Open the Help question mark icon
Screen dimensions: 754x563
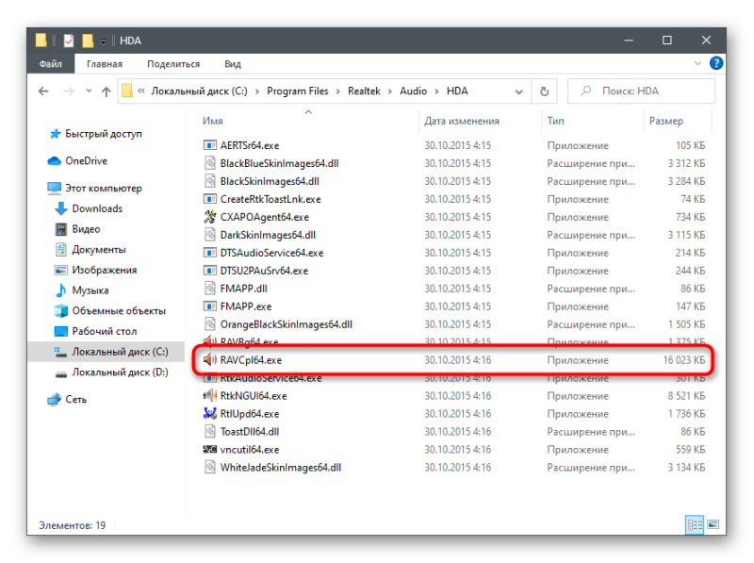[716, 63]
